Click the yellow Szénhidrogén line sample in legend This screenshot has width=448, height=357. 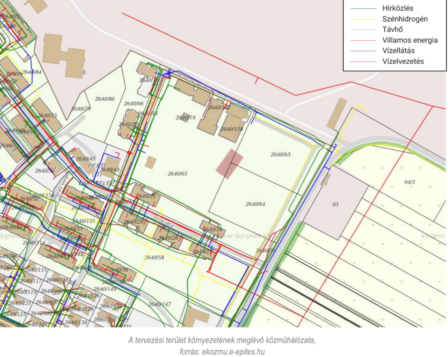tap(363, 19)
